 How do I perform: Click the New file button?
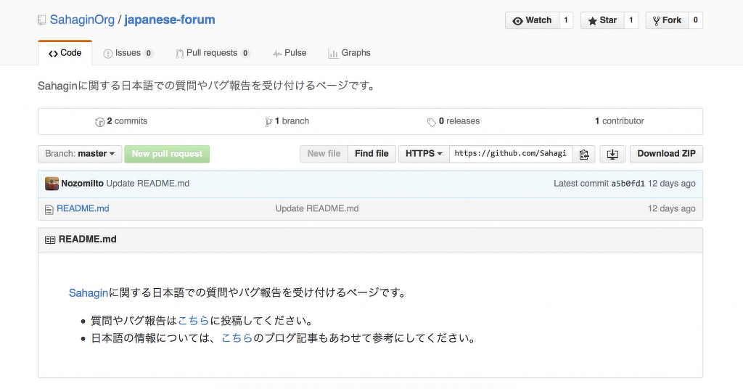coord(324,154)
